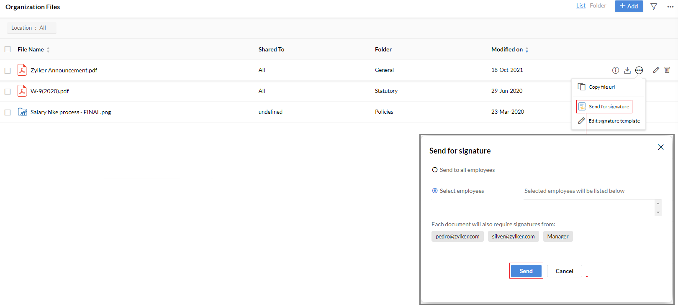Click the Shared To column header
The image size is (678, 307).
271,49
